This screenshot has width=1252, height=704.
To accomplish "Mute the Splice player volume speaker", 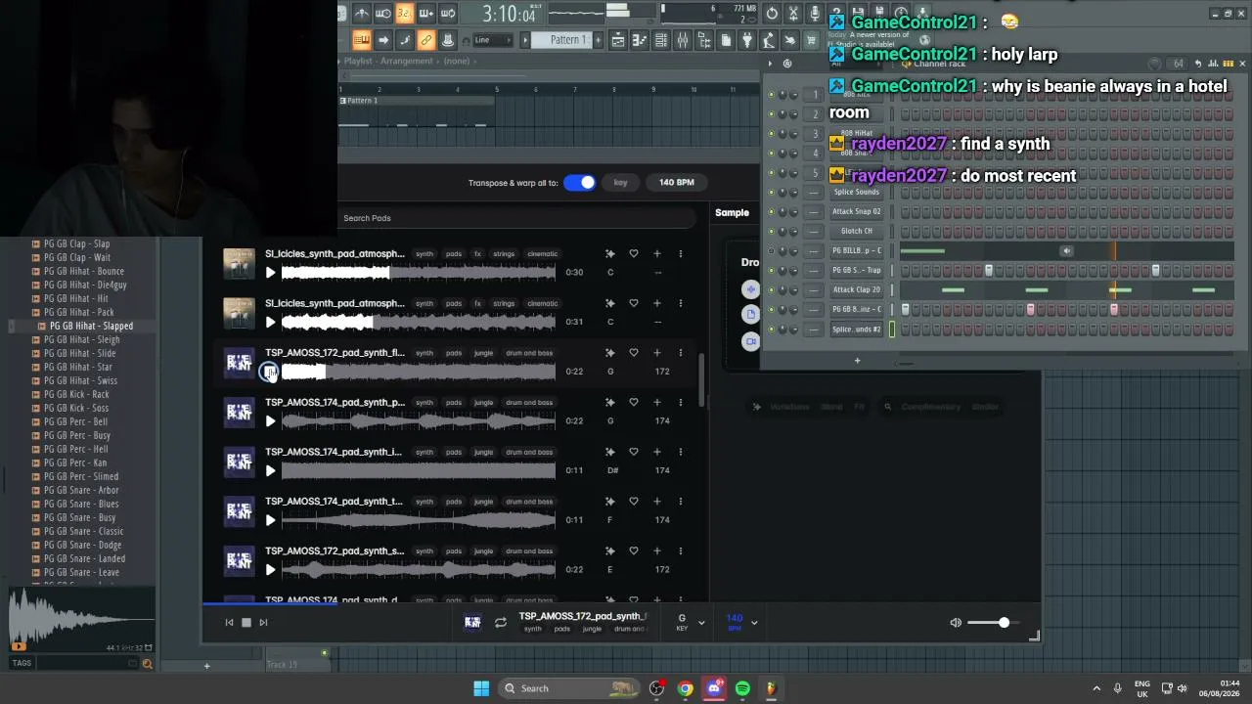I will pyautogui.click(x=956, y=623).
